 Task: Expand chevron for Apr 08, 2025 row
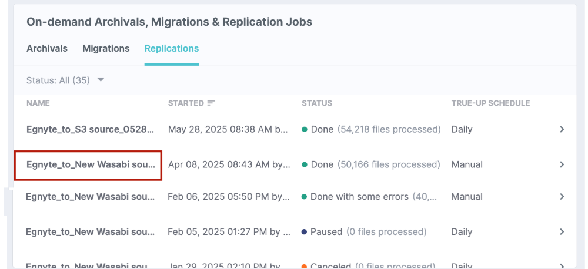coord(562,164)
